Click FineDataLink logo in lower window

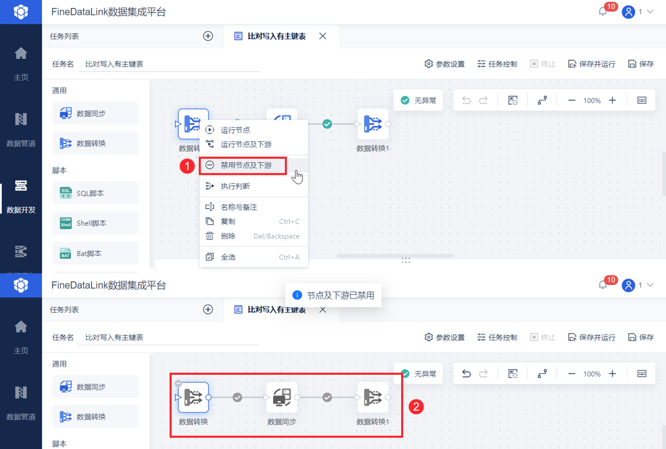[20, 285]
